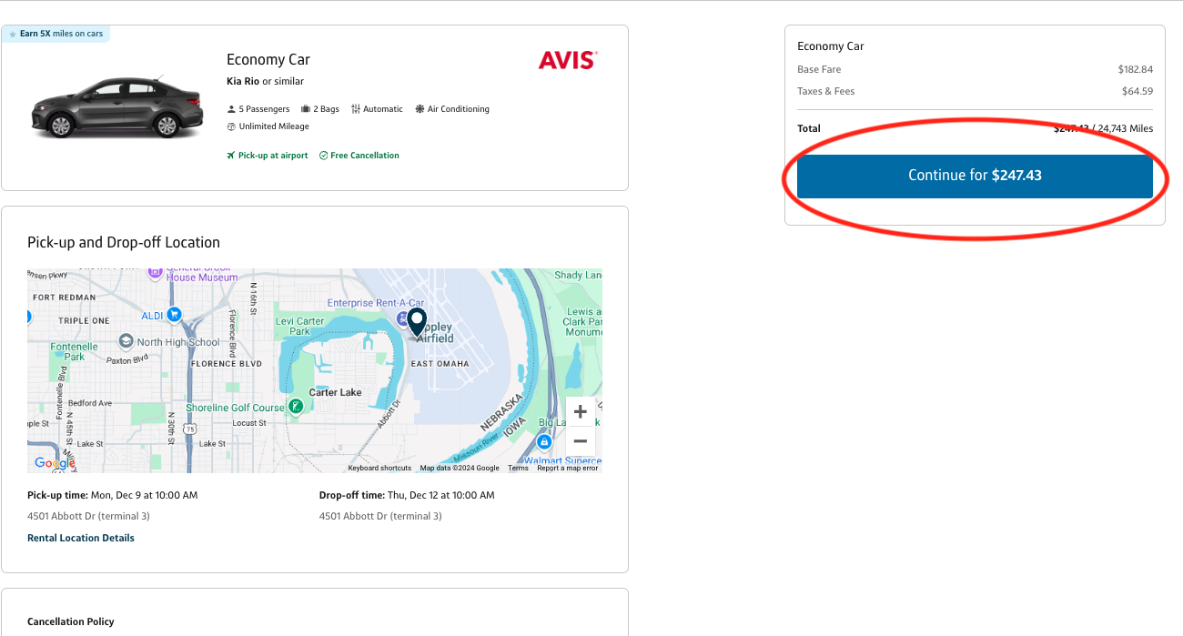Click the Levi Carter Park map label
The image size is (1183, 636).
pyautogui.click(x=300, y=326)
